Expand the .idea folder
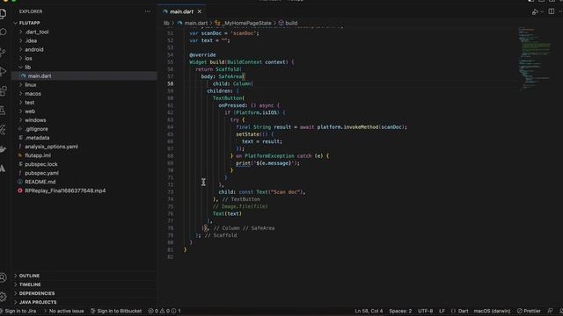The image size is (563, 316). click(31, 41)
